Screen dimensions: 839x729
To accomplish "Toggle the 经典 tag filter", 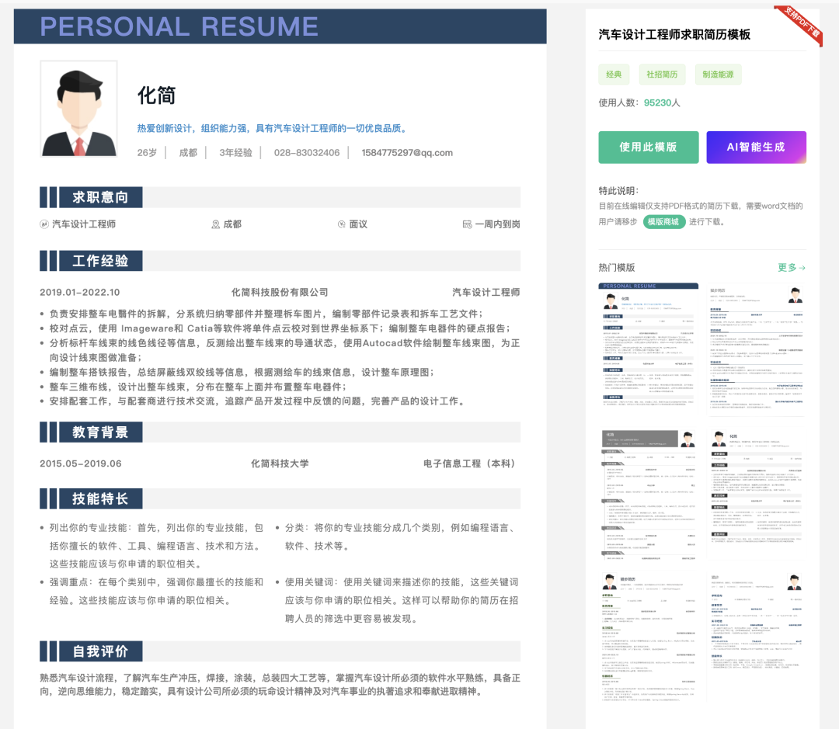I will (613, 74).
